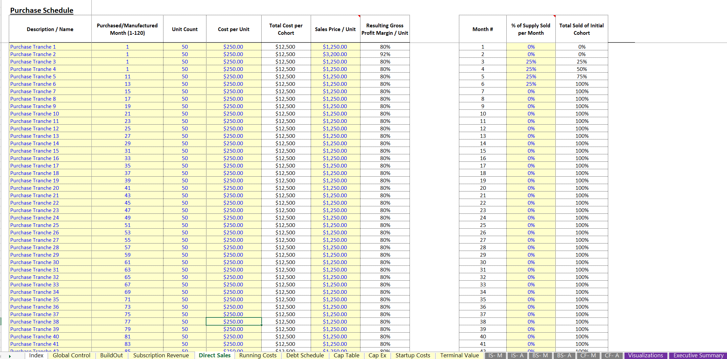Click the 25% supply sold in month 6
Image resolution: width=727 pixels, height=359 pixels.
(531, 84)
